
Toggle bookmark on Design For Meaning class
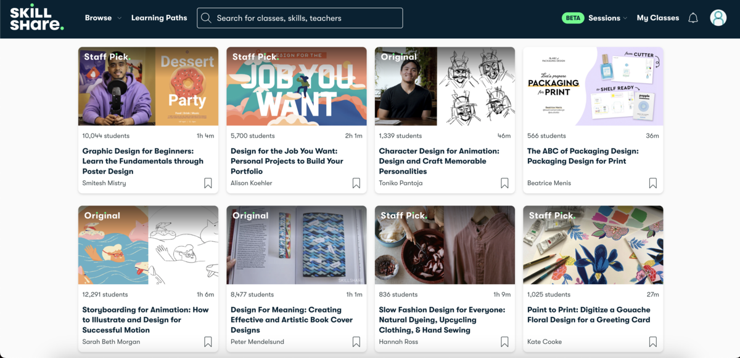[x=356, y=341]
